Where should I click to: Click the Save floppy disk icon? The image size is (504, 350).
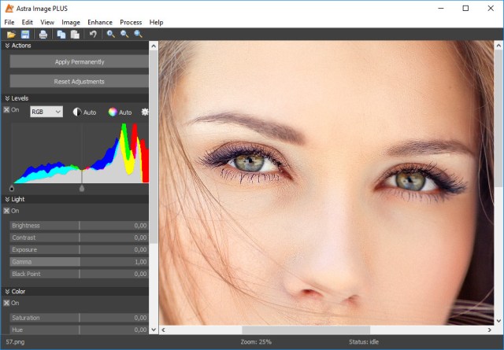(x=25, y=35)
